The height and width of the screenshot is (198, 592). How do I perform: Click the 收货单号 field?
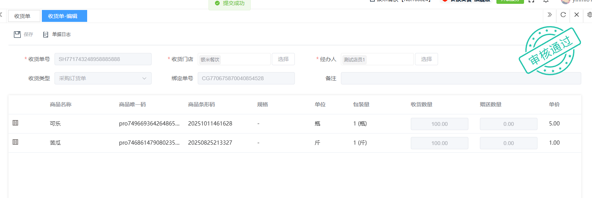103,59
